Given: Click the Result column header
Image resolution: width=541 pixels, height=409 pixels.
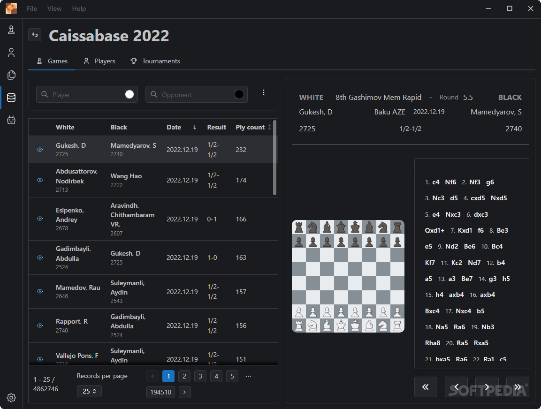Looking at the screenshot, I should (x=217, y=127).
